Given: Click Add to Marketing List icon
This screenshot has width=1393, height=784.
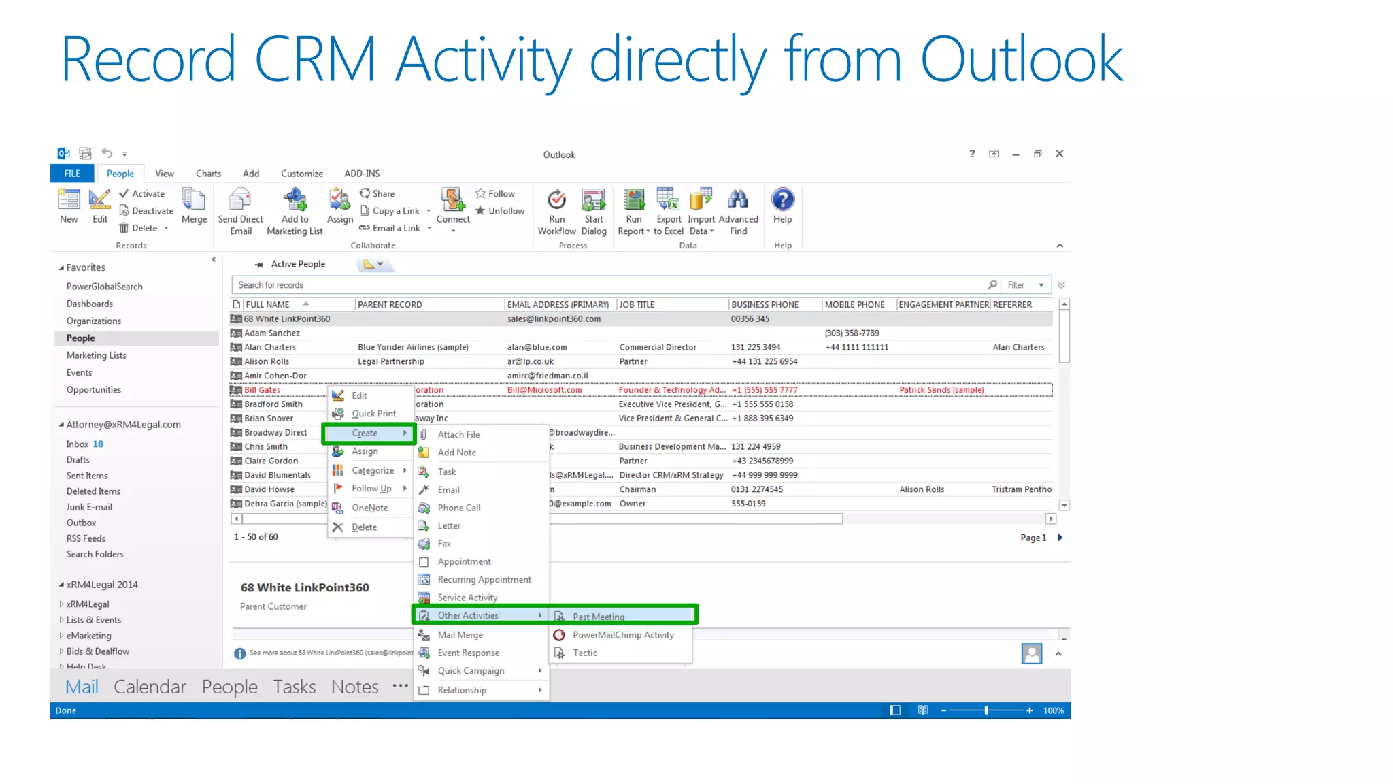Looking at the screenshot, I should tap(295, 199).
